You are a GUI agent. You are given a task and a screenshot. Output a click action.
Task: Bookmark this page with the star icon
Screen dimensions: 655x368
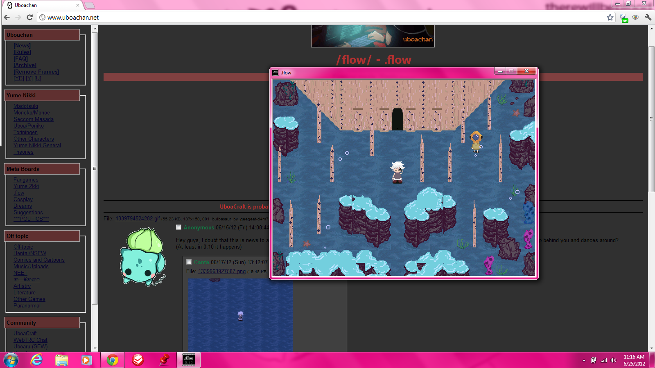click(610, 17)
